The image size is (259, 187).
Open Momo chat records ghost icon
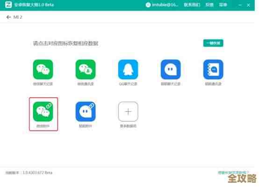pos(171,69)
